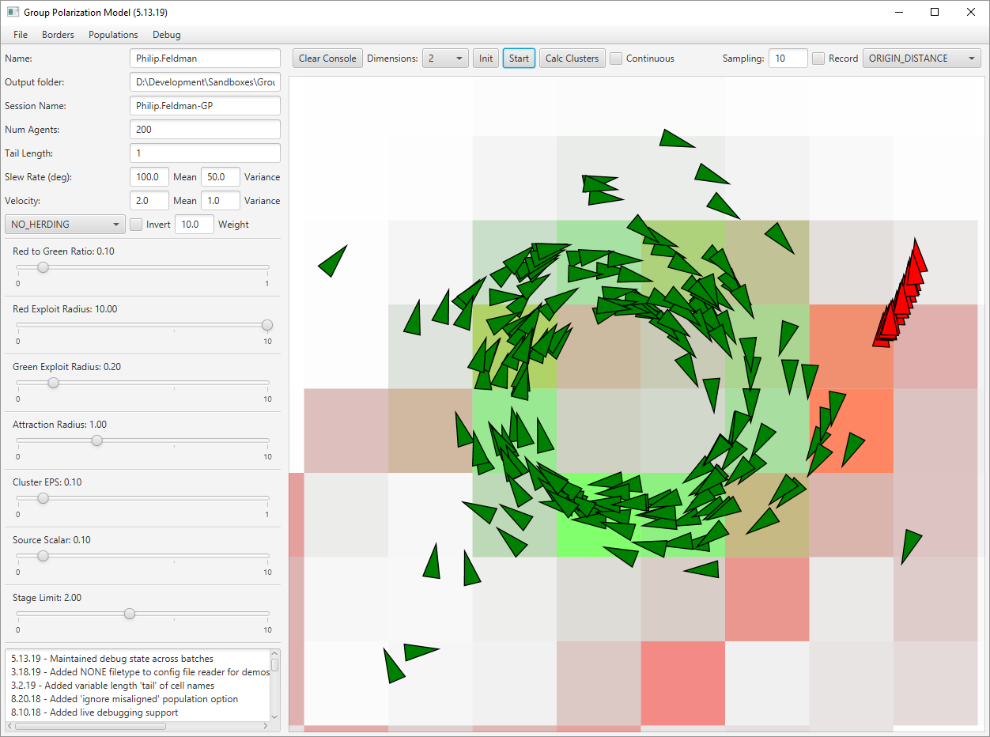Click the Output folder field

(x=205, y=82)
